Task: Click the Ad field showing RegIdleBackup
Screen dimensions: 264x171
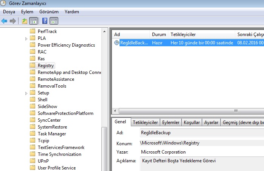Action: (202, 133)
